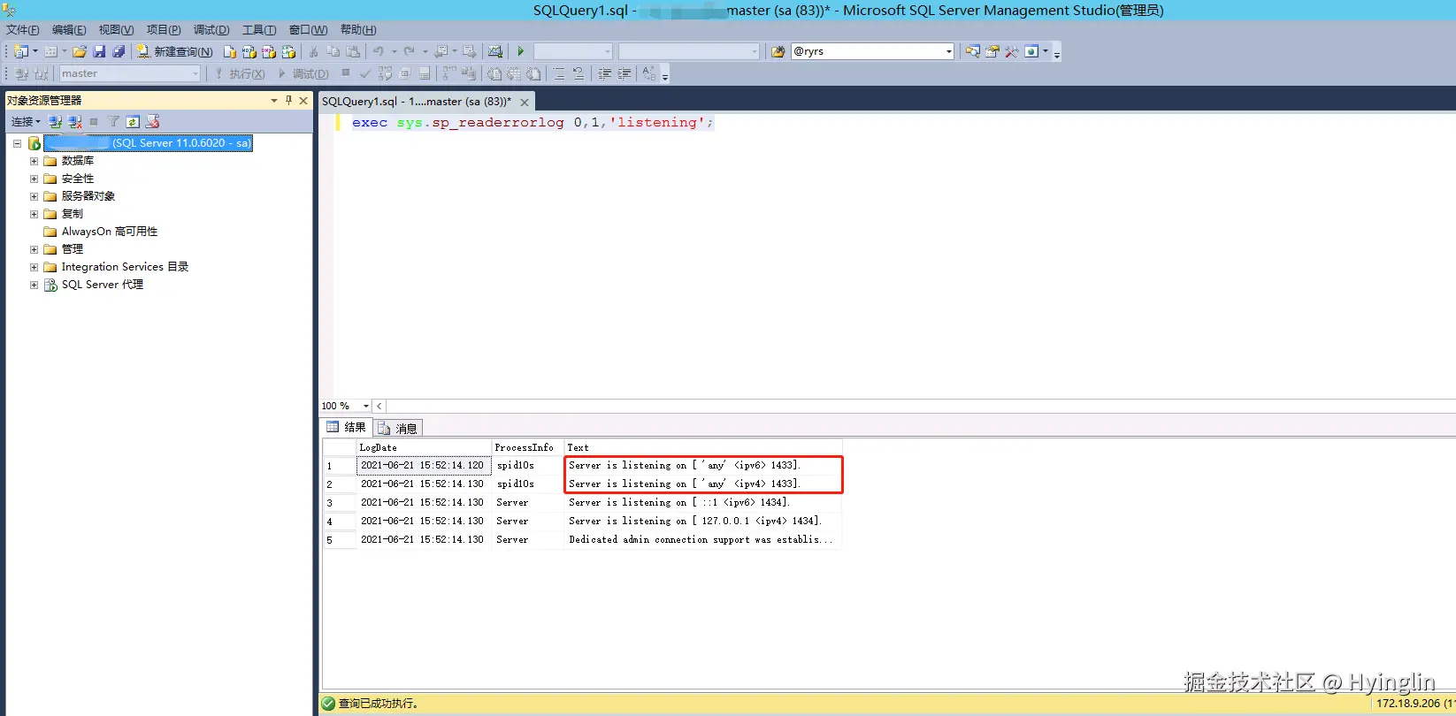Open the 文件(F) menu
The image size is (1456, 716).
[23, 30]
